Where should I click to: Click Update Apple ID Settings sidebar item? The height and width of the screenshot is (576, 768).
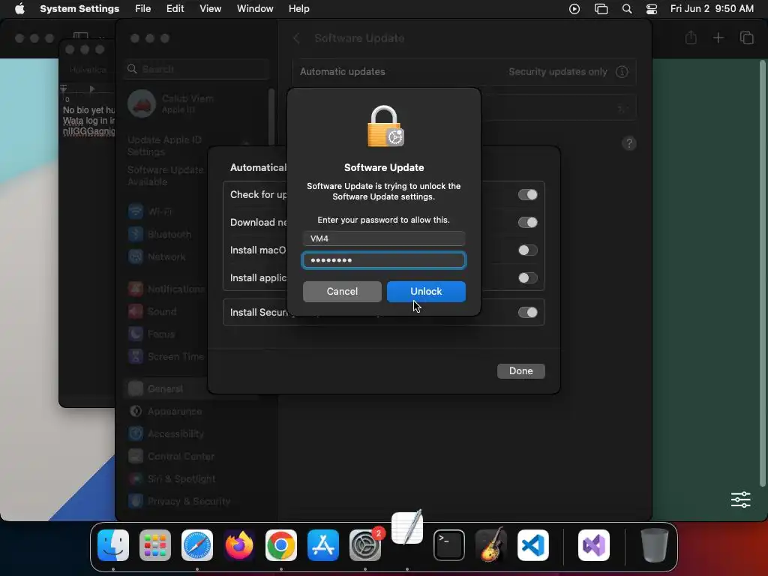tap(164, 146)
